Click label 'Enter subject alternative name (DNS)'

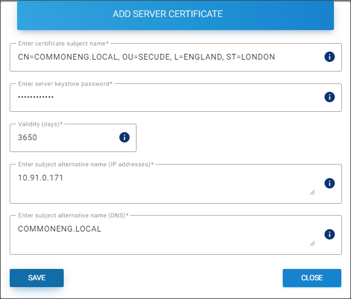[73, 215]
